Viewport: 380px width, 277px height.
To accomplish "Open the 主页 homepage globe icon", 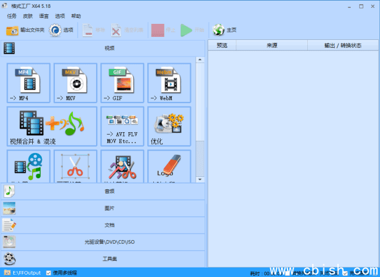I will (218, 30).
